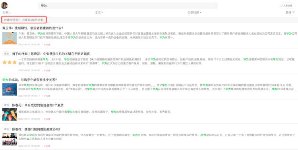Click the timestamp 2022-06-23 06:30:29
This screenshot has height=150, width=298.
(29, 45)
